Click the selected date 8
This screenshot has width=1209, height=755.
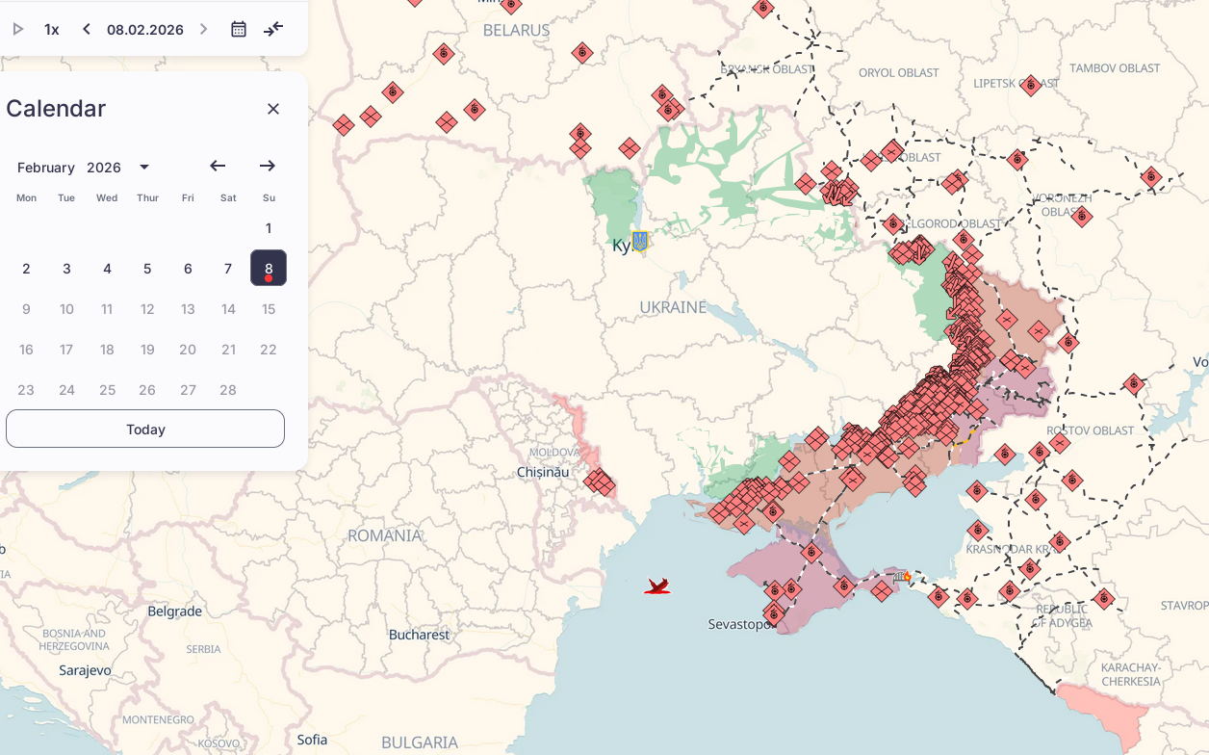click(269, 269)
